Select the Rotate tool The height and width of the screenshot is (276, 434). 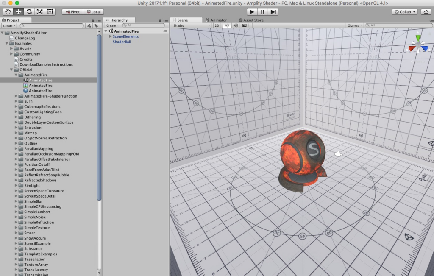pos(29,11)
